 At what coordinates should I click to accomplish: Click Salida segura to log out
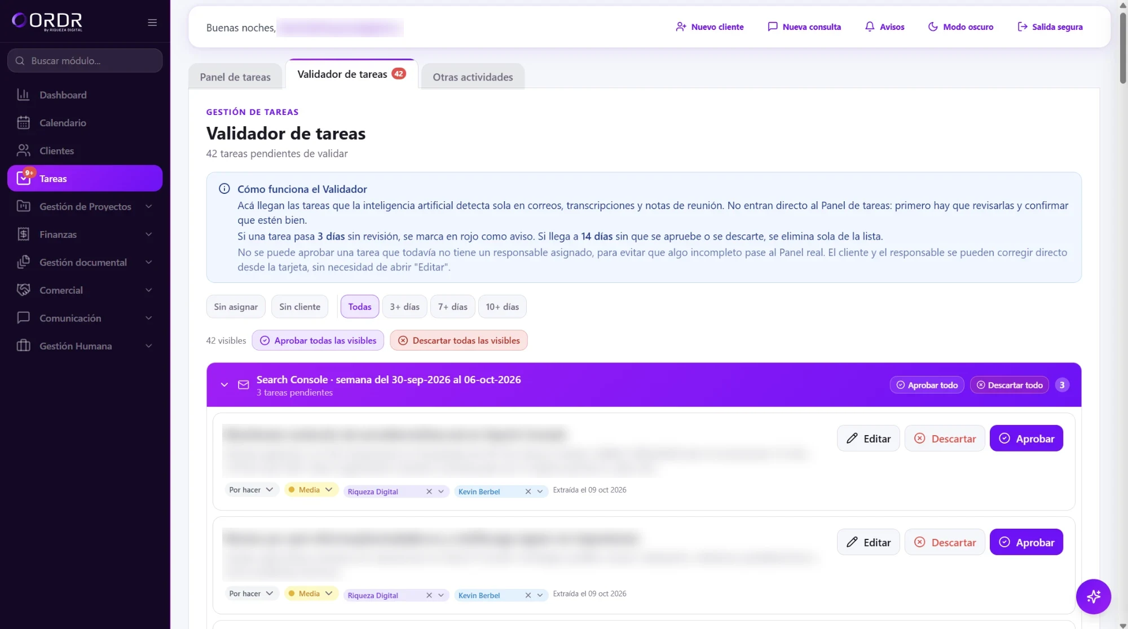(1050, 26)
